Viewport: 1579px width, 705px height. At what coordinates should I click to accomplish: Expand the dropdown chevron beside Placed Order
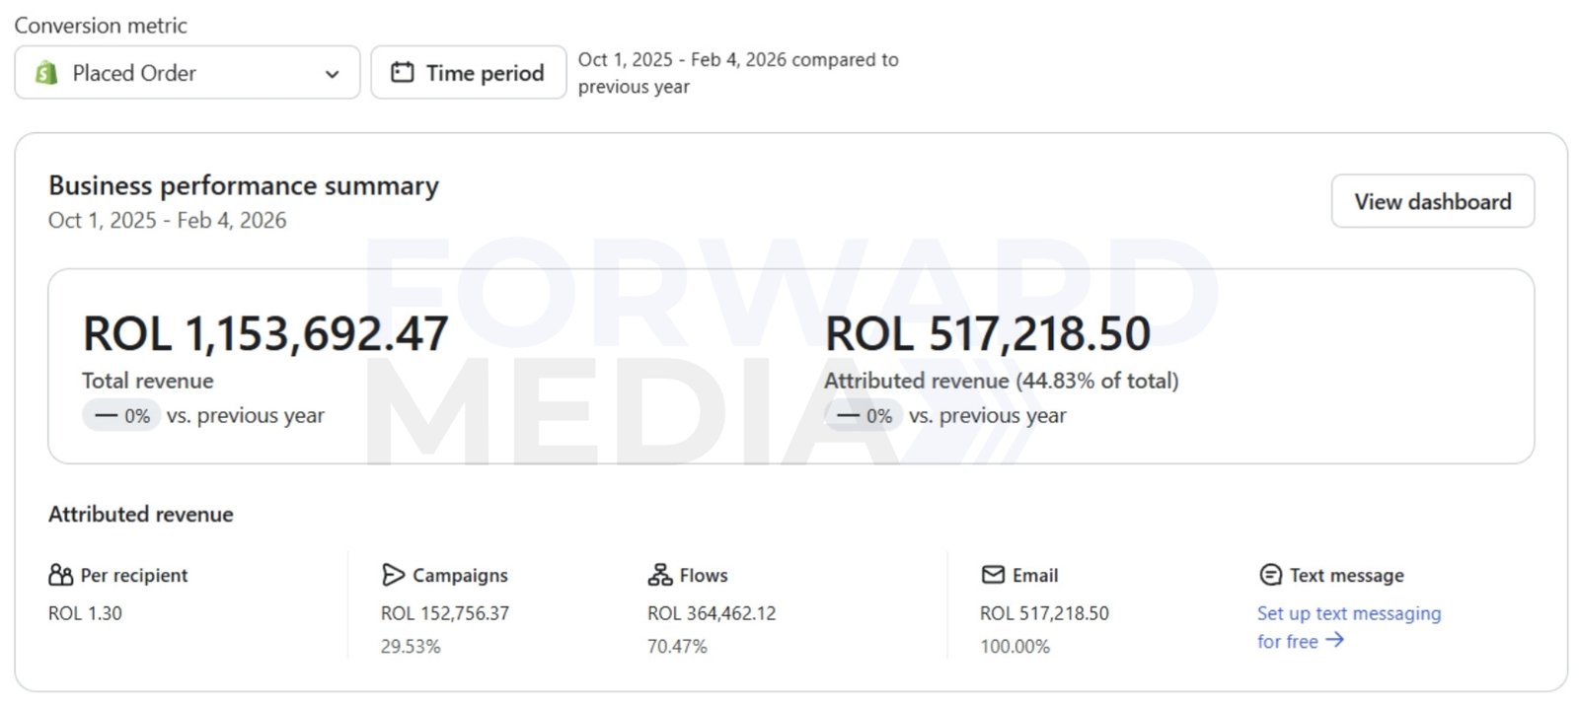pos(333,74)
